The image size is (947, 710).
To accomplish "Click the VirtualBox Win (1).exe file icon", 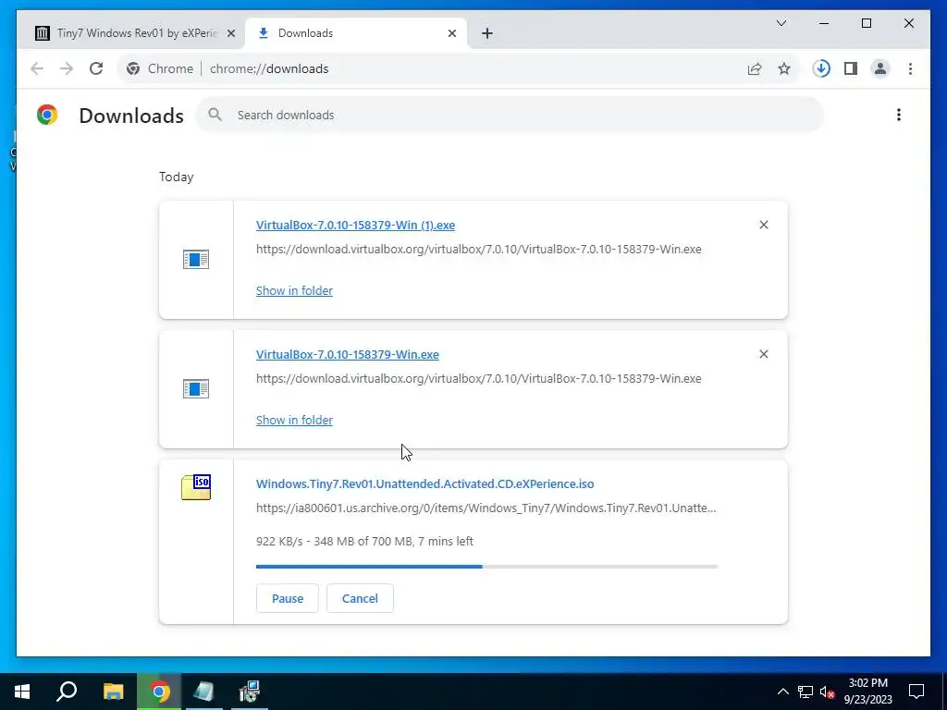I will coord(196,260).
